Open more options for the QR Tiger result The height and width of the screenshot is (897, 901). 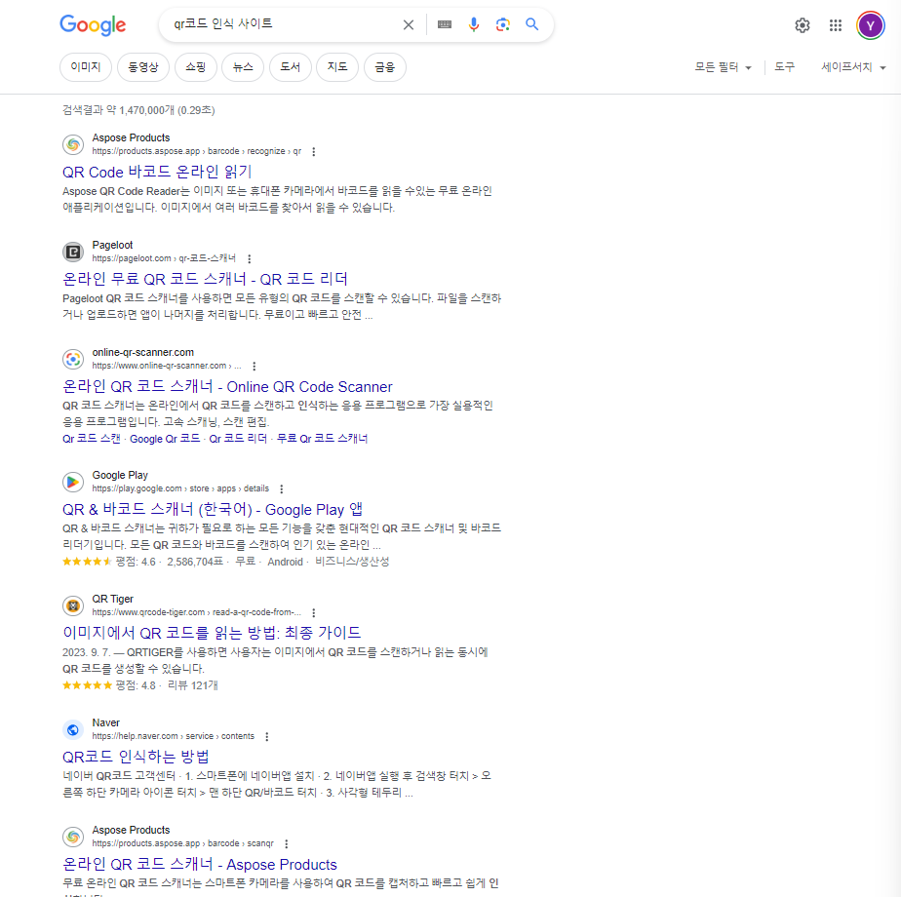click(313, 612)
